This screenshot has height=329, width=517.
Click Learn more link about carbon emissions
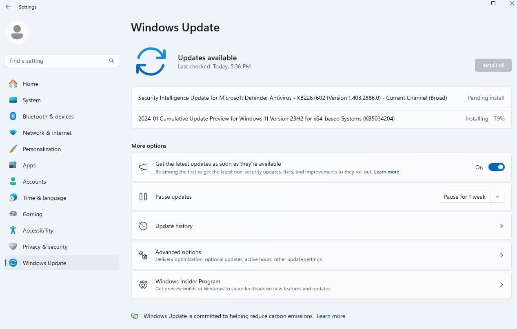(x=331, y=316)
